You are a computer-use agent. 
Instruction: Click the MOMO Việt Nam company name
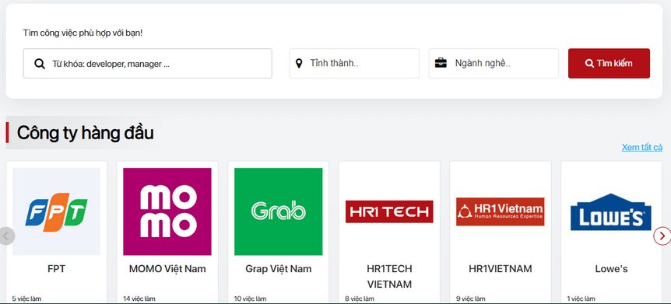(167, 269)
